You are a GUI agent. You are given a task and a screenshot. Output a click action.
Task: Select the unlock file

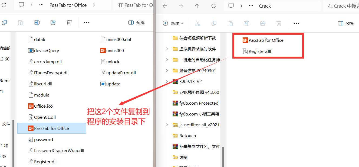click(x=110, y=62)
